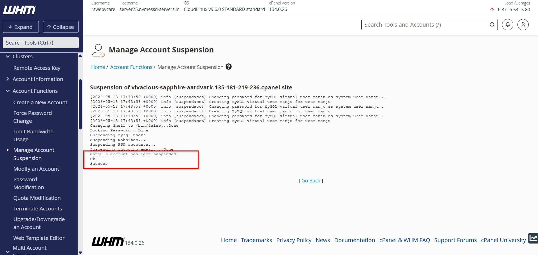The width and height of the screenshot is (538, 255).
Task: Open Remote Access Key
Action: pyautogui.click(x=37, y=68)
